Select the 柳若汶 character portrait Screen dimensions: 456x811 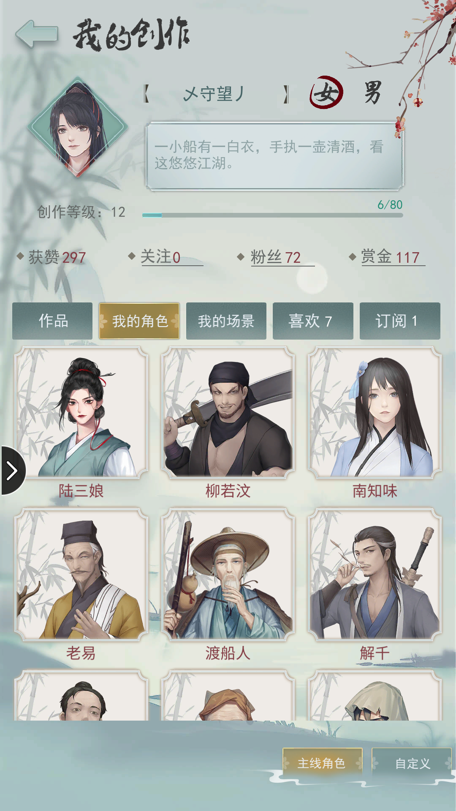(228, 413)
